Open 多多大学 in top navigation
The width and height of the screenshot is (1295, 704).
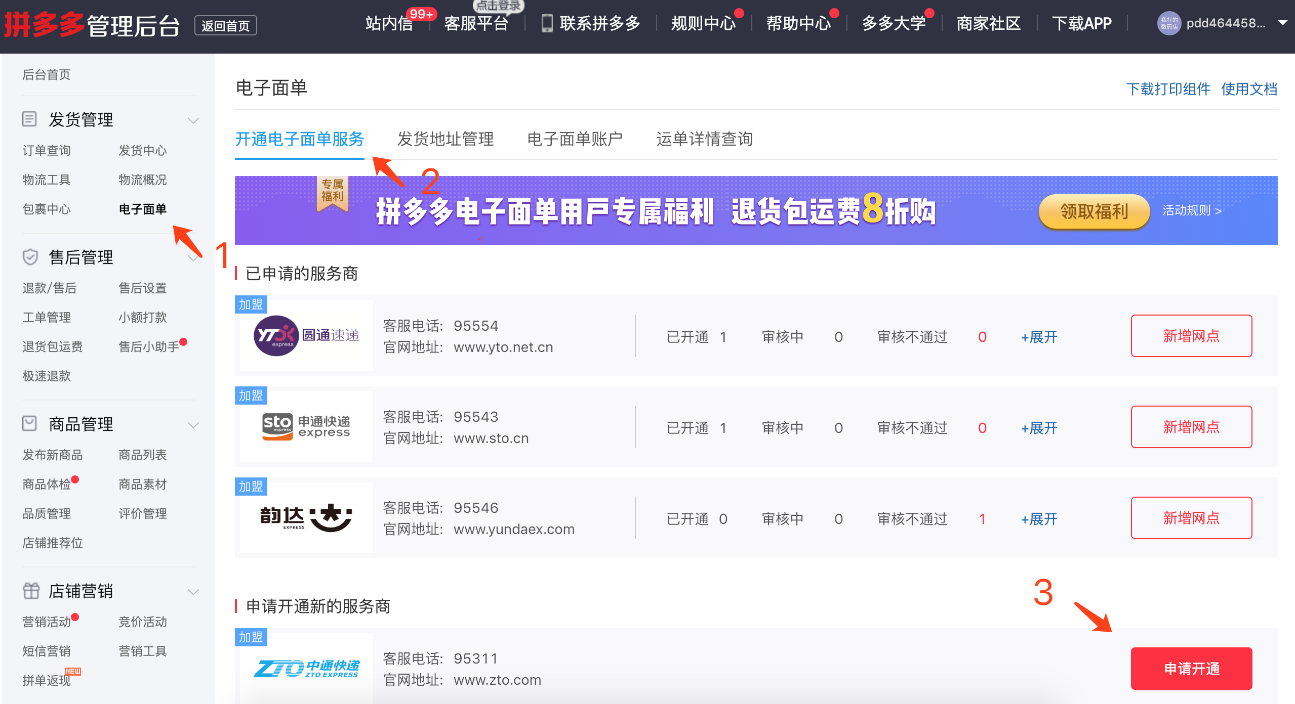894,23
